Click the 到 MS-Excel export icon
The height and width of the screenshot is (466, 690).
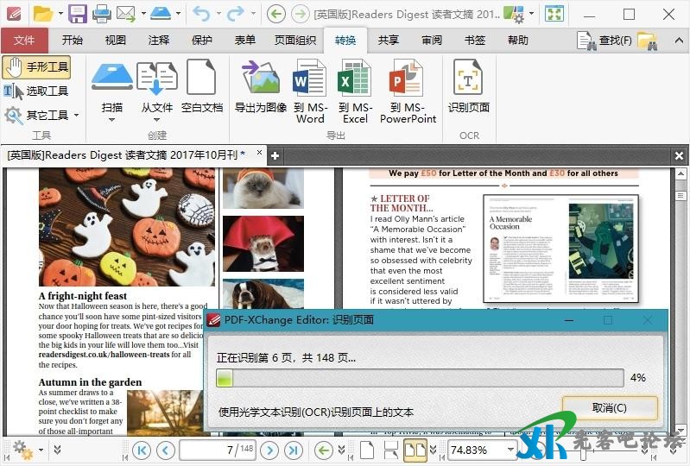point(354,91)
